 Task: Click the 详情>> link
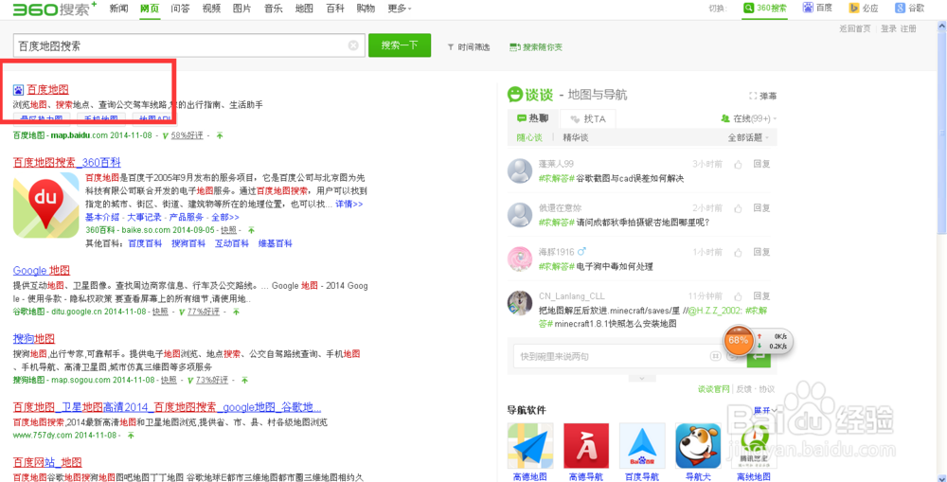[x=349, y=205]
